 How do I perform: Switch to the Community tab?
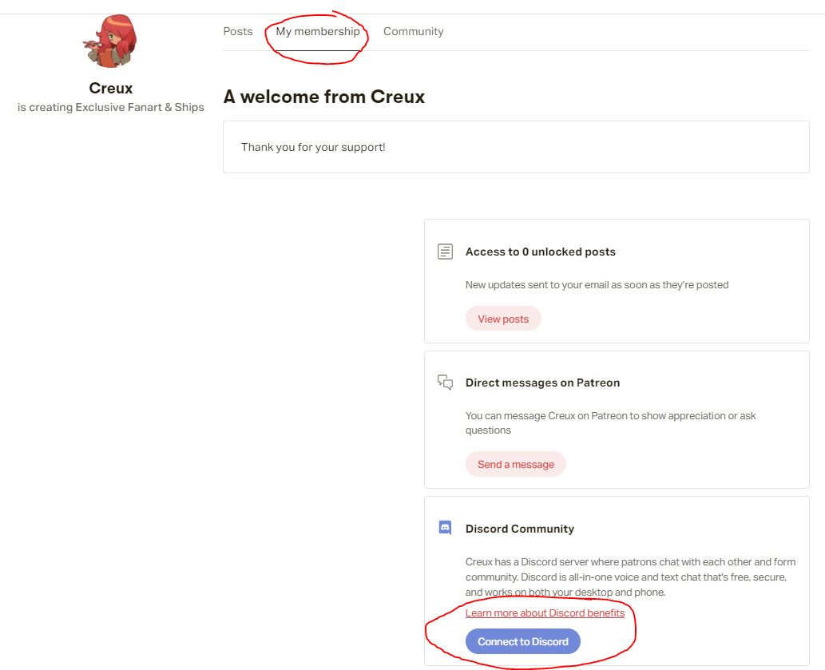click(x=414, y=32)
